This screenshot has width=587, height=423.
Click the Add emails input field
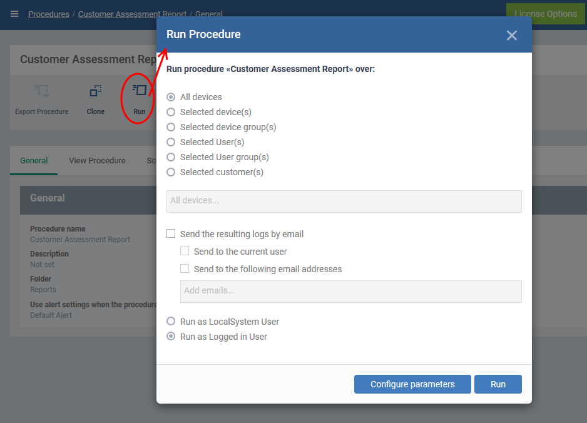point(351,291)
